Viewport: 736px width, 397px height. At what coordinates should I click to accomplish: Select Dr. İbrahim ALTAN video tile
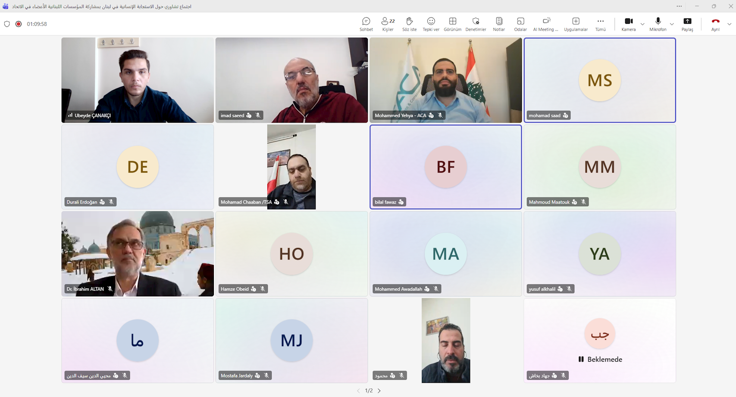click(138, 254)
